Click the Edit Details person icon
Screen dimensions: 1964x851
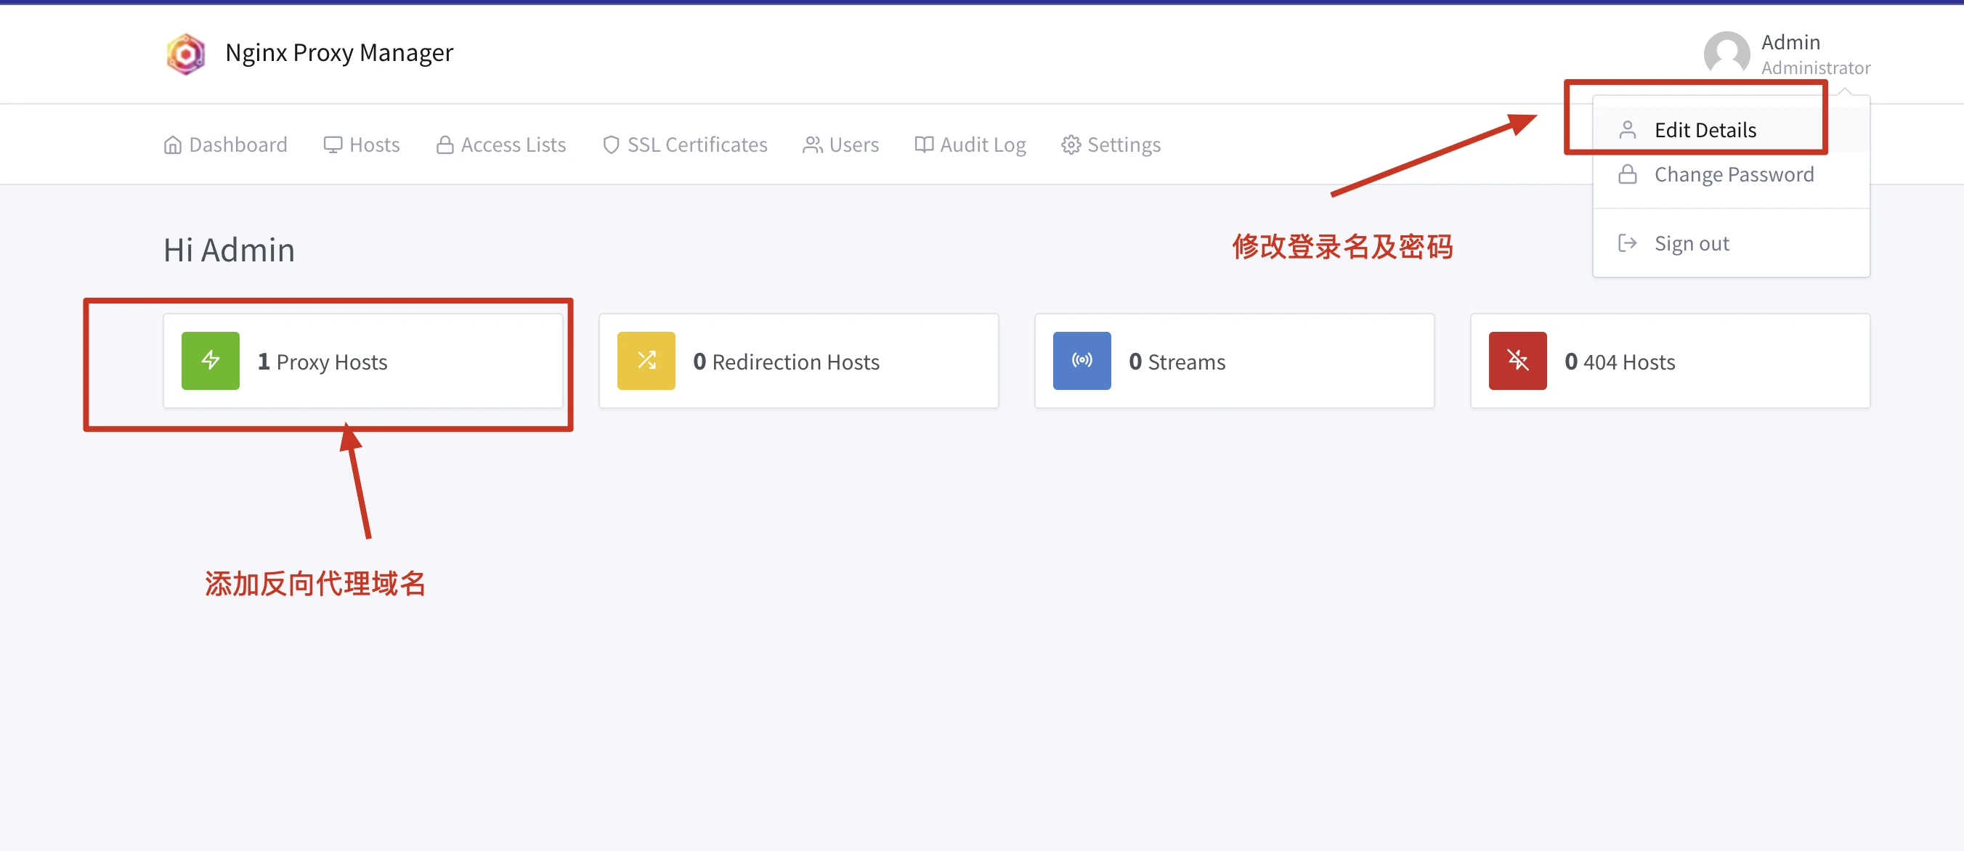[x=1627, y=130]
